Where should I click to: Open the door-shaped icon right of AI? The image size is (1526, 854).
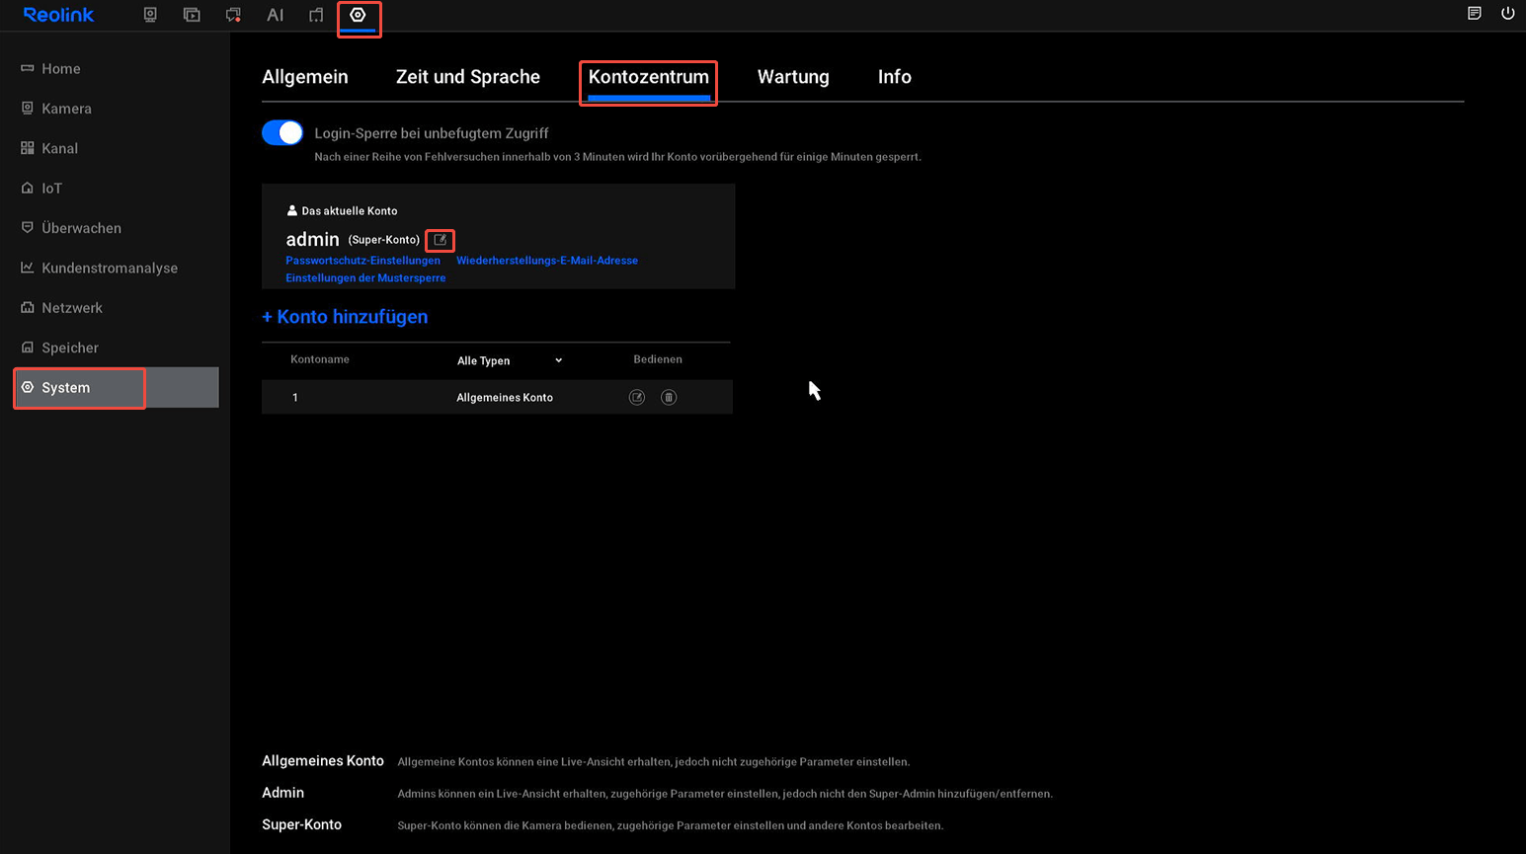316,15
